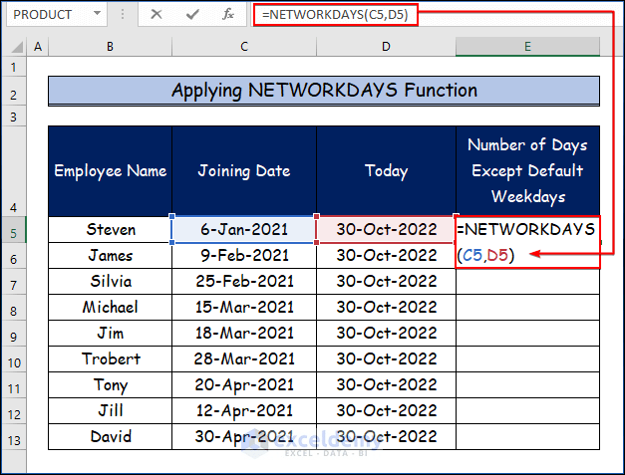Select the cell containing Steven
625x475 pixels.
click(x=110, y=230)
